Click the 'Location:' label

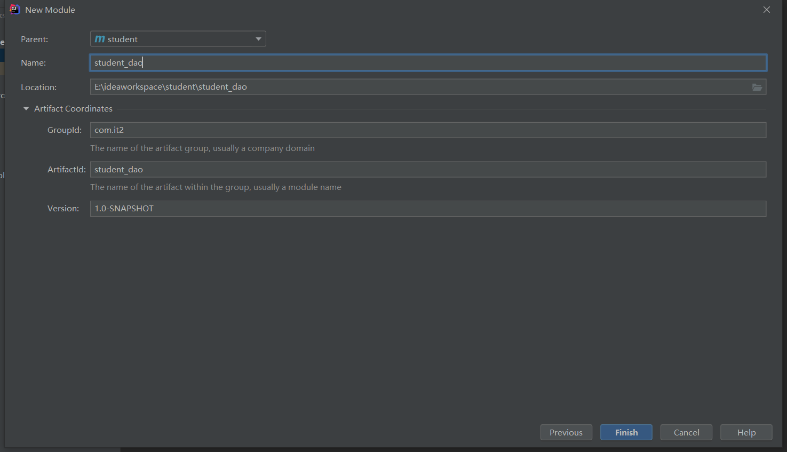(x=39, y=88)
